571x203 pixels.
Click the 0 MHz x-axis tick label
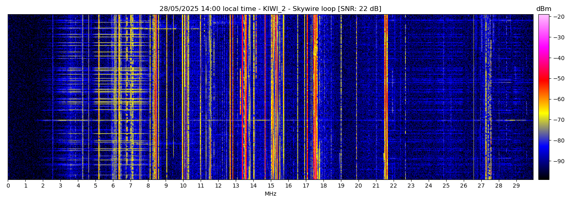8,186
